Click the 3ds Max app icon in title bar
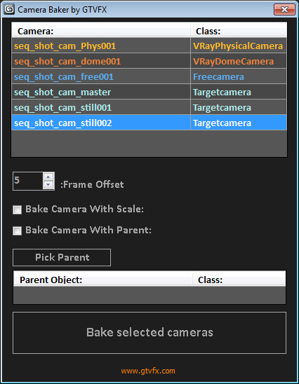Screen dimensions: 299x384 click(9, 10)
